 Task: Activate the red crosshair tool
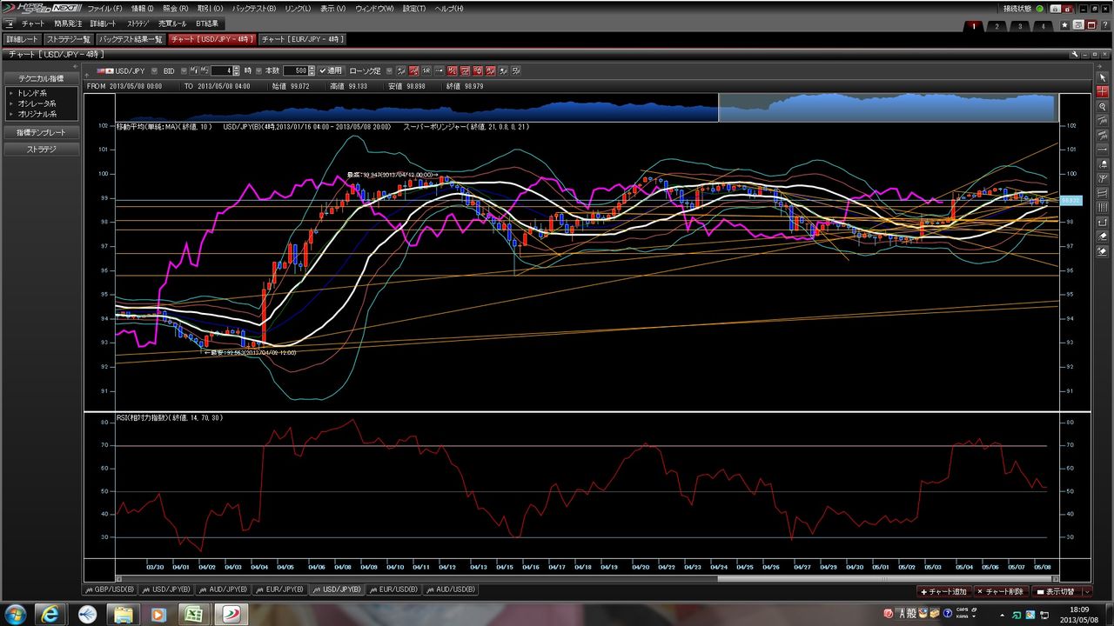[1103, 91]
